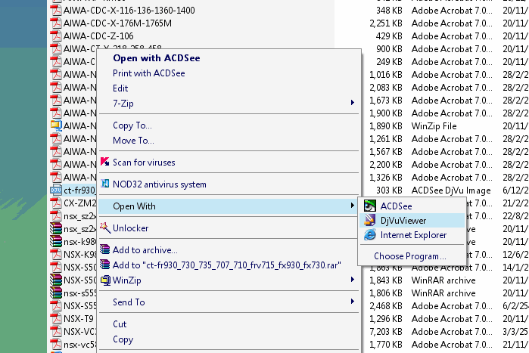
Task: Click the WinRAR icon beside Add to ct-fr930 rar
Action: 105,265
